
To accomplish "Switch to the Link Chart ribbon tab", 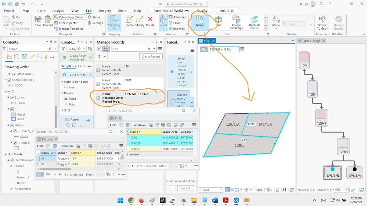I will (227, 11).
